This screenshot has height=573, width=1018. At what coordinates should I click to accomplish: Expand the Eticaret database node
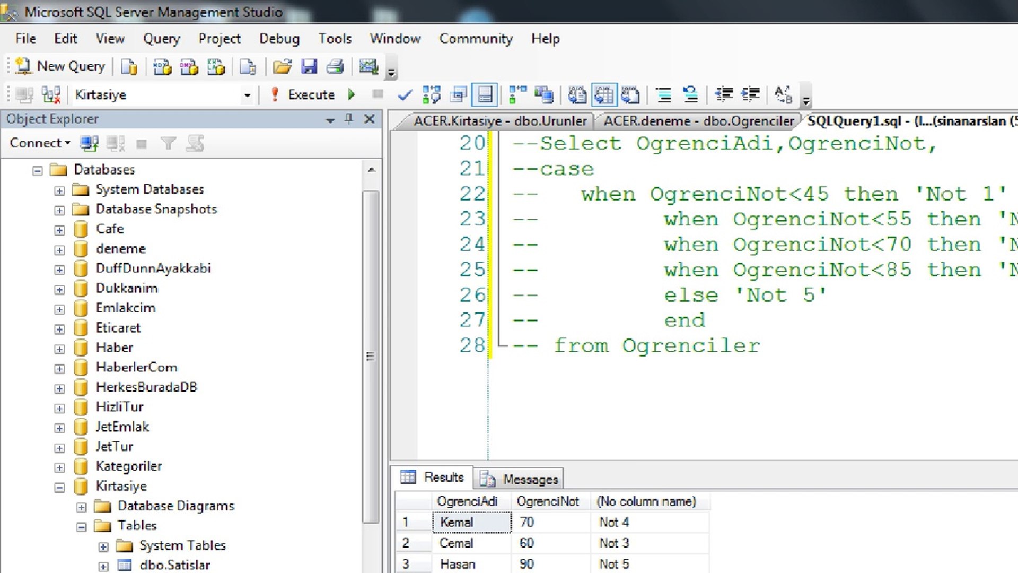pyautogui.click(x=59, y=329)
